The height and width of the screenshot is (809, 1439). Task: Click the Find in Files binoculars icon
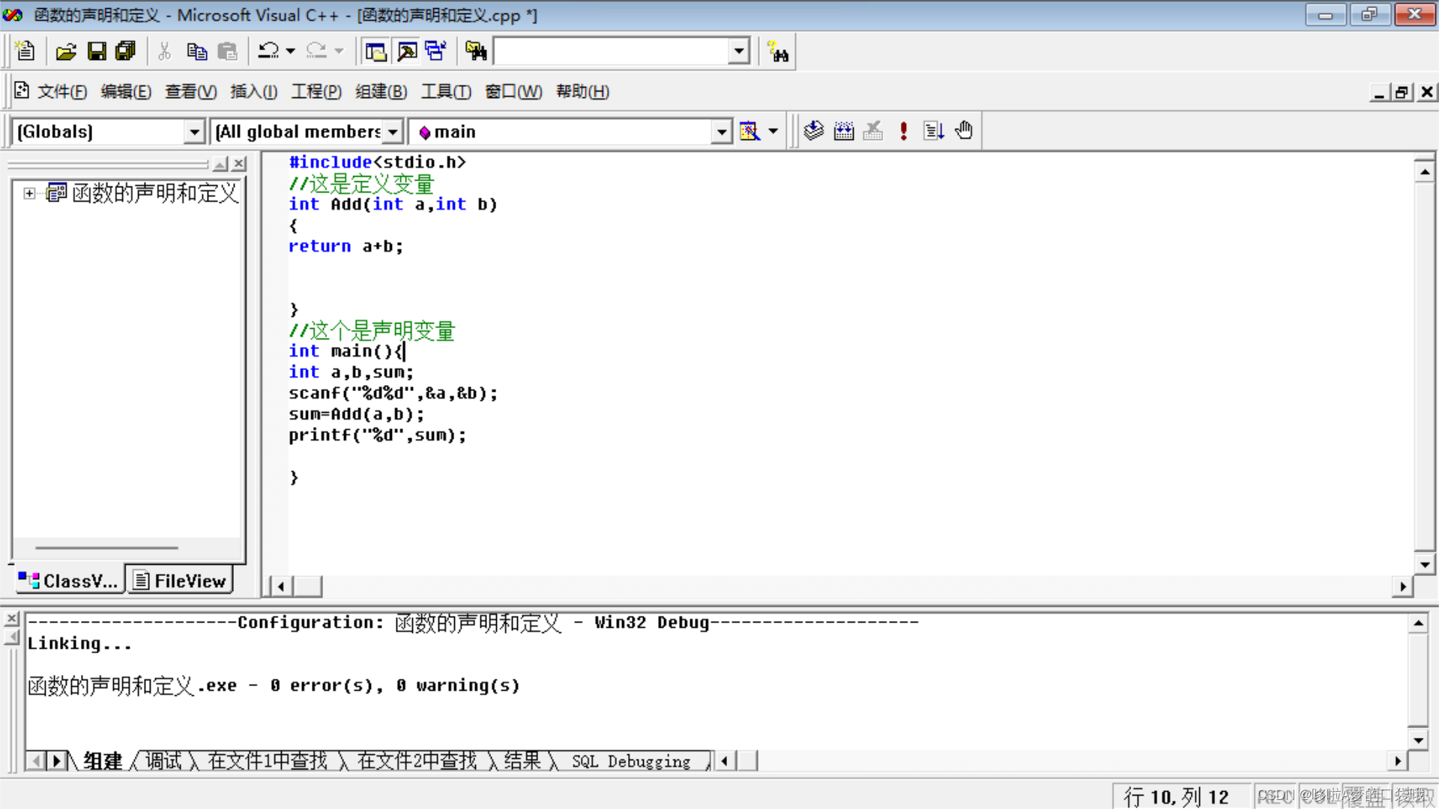pos(476,51)
